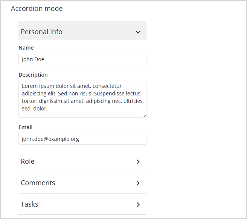Click the word Doe in Name field

click(x=39, y=59)
